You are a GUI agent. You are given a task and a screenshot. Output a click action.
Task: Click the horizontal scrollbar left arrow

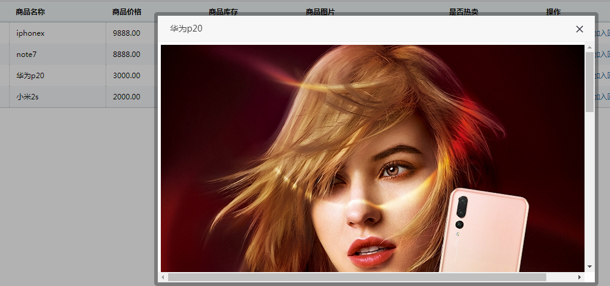pos(163,278)
